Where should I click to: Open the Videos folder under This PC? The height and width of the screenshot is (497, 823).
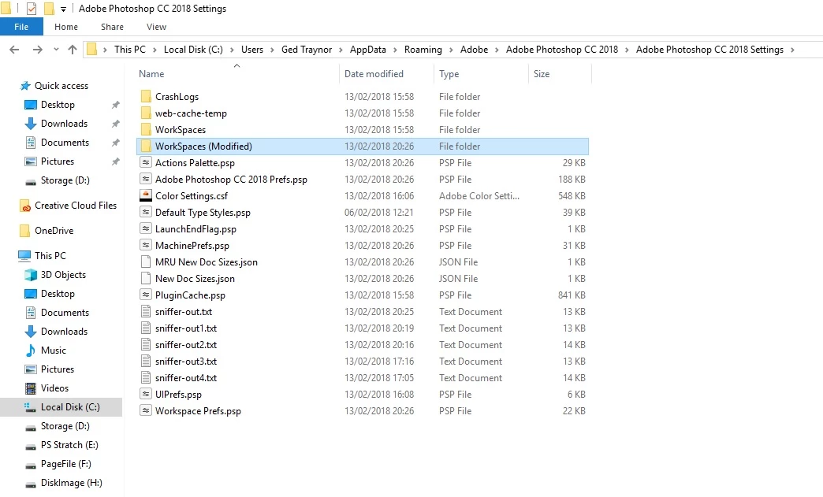pyautogui.click(x=54, y=388)
